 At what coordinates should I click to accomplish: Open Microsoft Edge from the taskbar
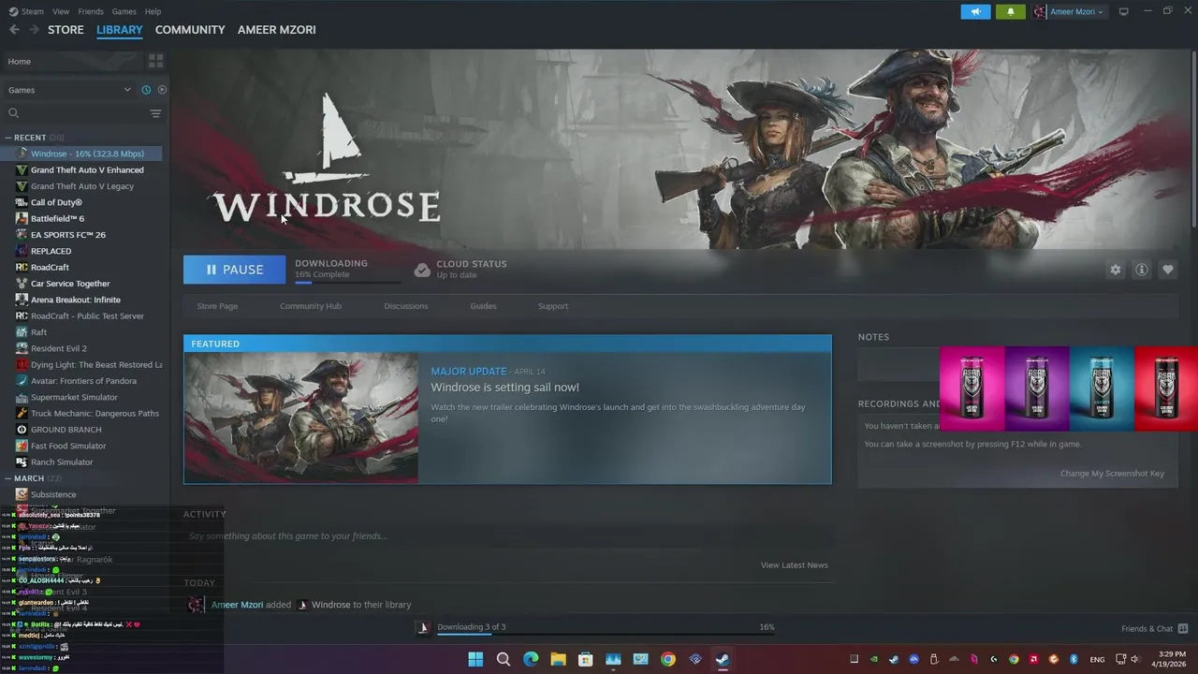[531, 659]
